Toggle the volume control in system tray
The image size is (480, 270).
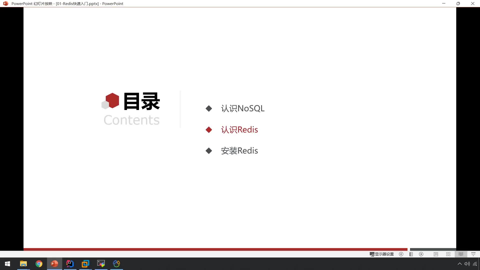pyautogui.click(x=467, y=263)
